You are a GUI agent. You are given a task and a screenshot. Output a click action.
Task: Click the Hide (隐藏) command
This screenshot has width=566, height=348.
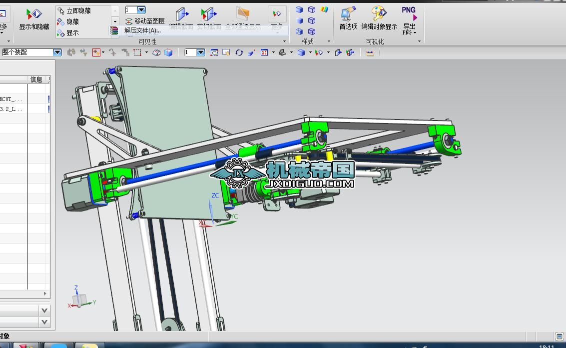pyautogui.click(x=72, y=21)
